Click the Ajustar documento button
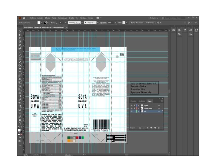216x167 pixels. [x=137, y=22]
